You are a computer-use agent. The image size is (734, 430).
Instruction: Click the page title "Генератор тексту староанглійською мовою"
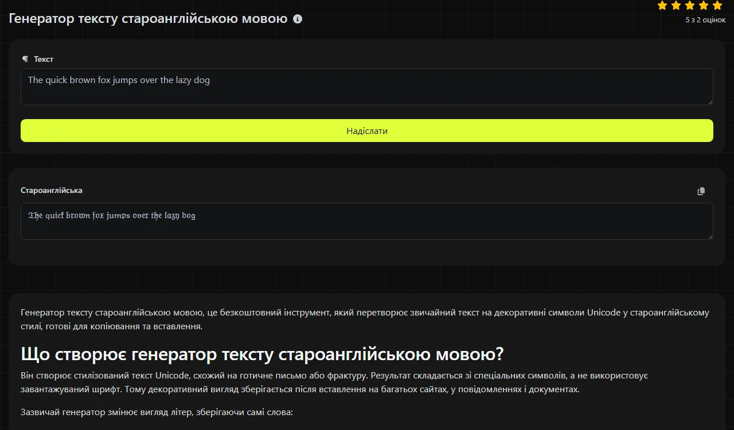click(148, 19)
